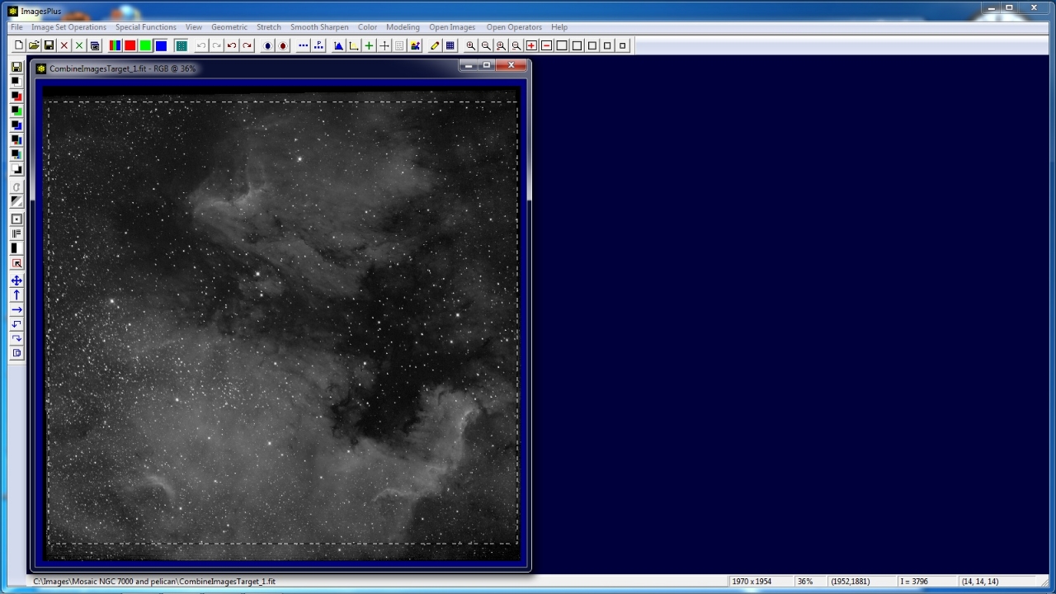Click the save icon in left sidebar

click(x=16, y=67)
